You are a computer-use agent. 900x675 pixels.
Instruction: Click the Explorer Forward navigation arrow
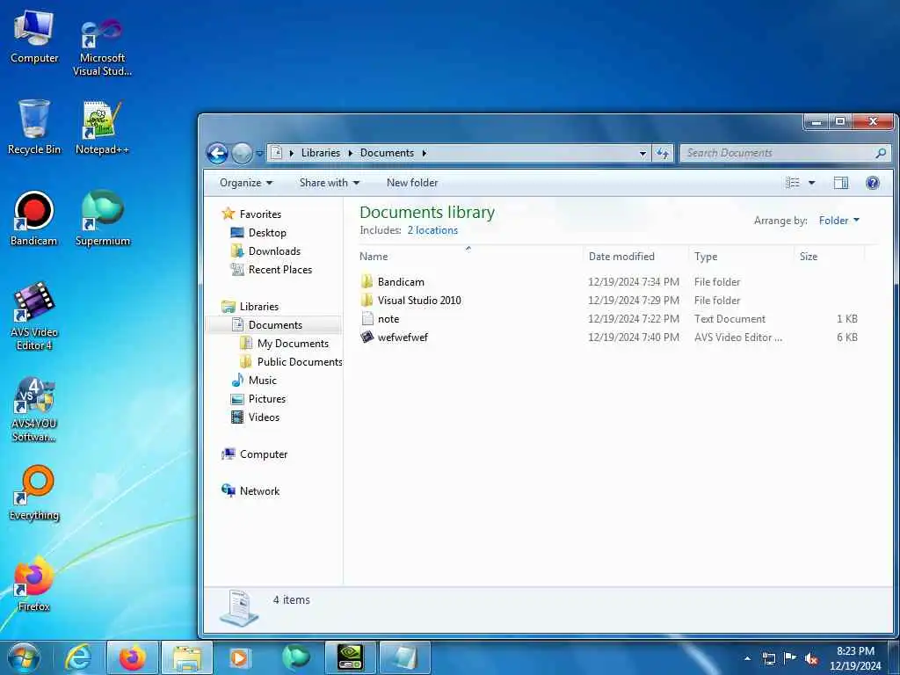click(243, 153)
